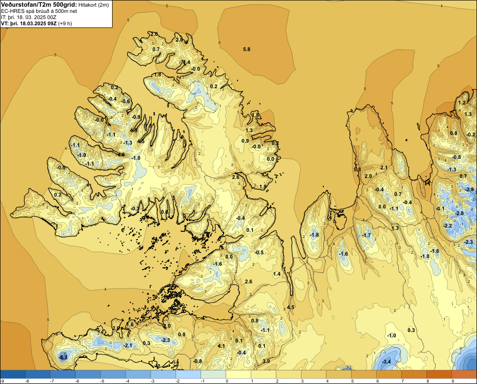Click the '-1.9' temperature value

82,155
